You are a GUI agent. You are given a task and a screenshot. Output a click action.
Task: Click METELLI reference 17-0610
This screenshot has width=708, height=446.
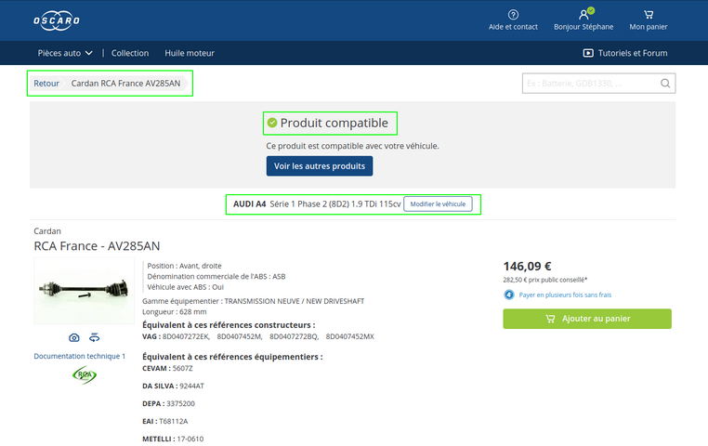190,439
